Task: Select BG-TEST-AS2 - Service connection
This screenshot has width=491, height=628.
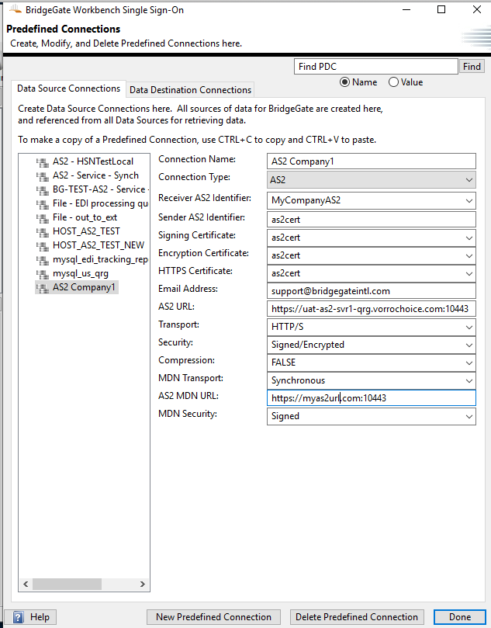Action: tap(100, 189)
